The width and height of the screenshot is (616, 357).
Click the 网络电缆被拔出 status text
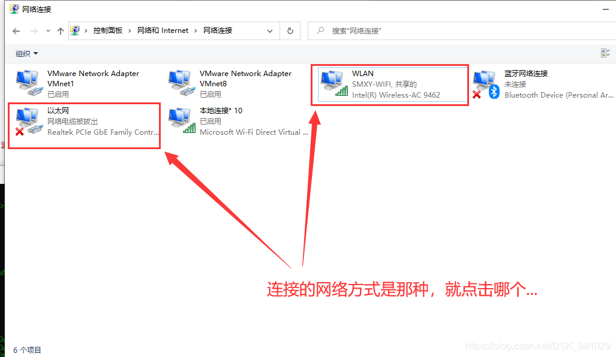tap(73, 122)
